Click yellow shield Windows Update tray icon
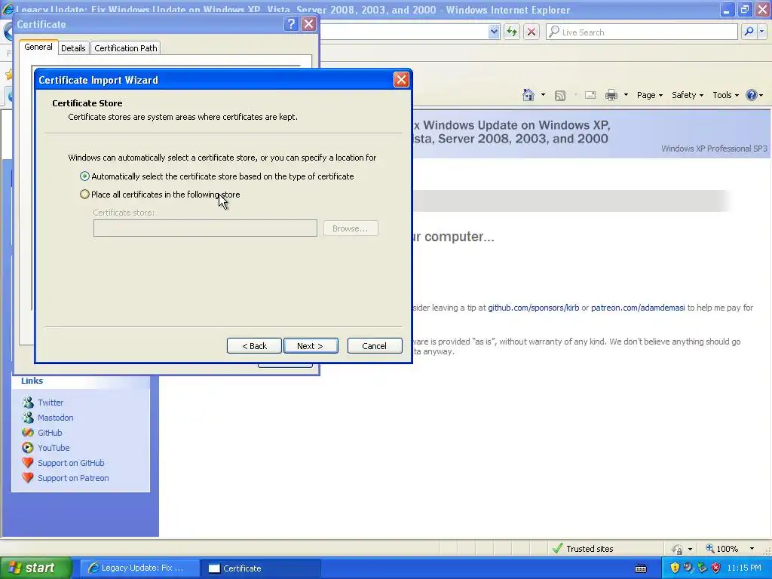This screenshot has height=579, width=772. [x=675, y=568]
